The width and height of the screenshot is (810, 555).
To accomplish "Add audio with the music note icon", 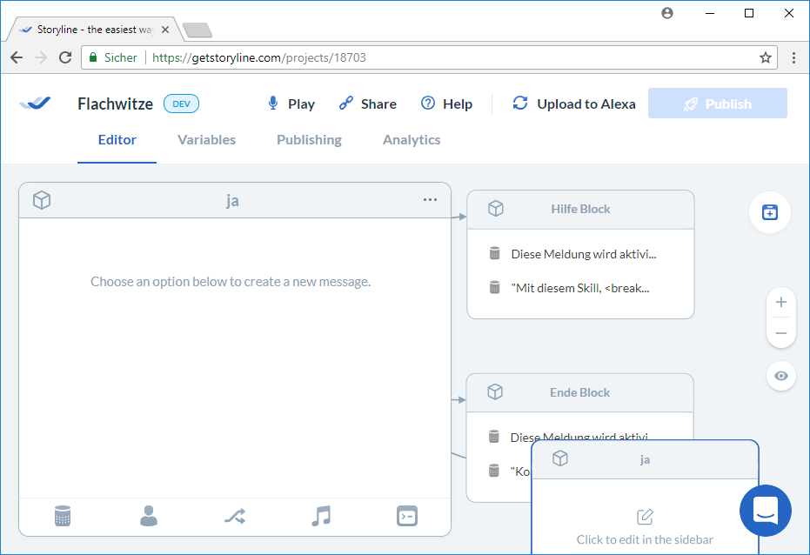I will pos(321,516).
